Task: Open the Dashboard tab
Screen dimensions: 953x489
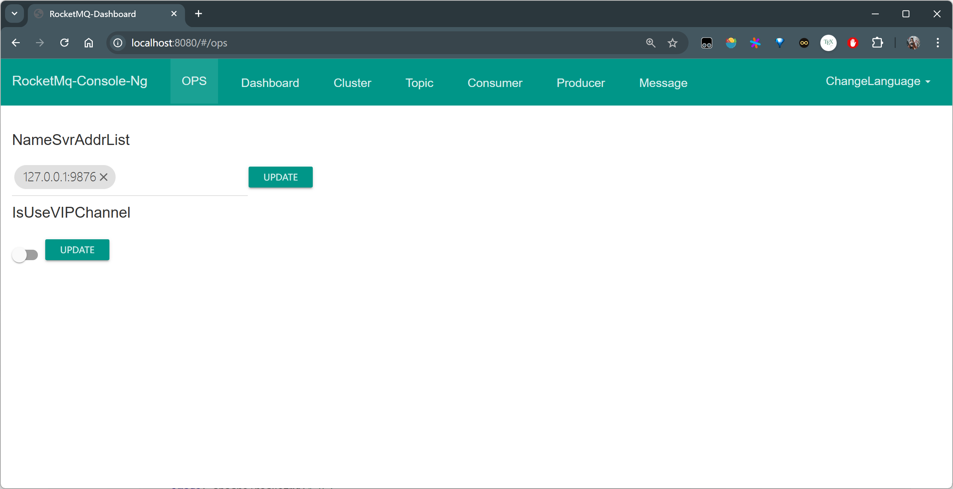Action: pyautogui.click(x=270, y=83)
